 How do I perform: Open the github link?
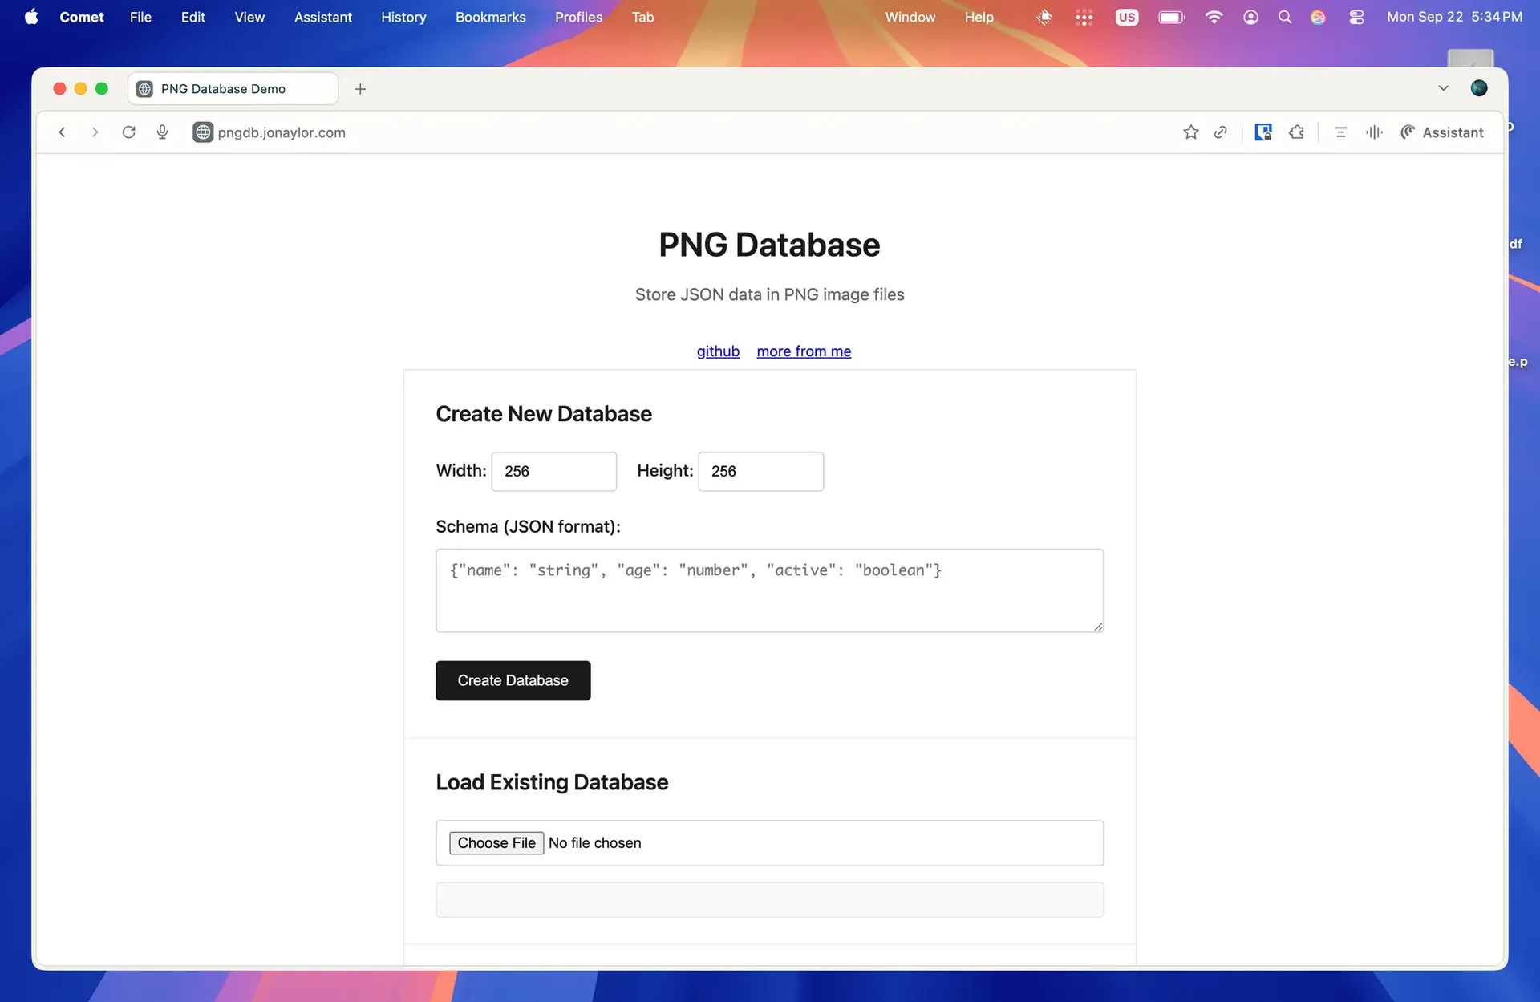(x=718, y=351)
